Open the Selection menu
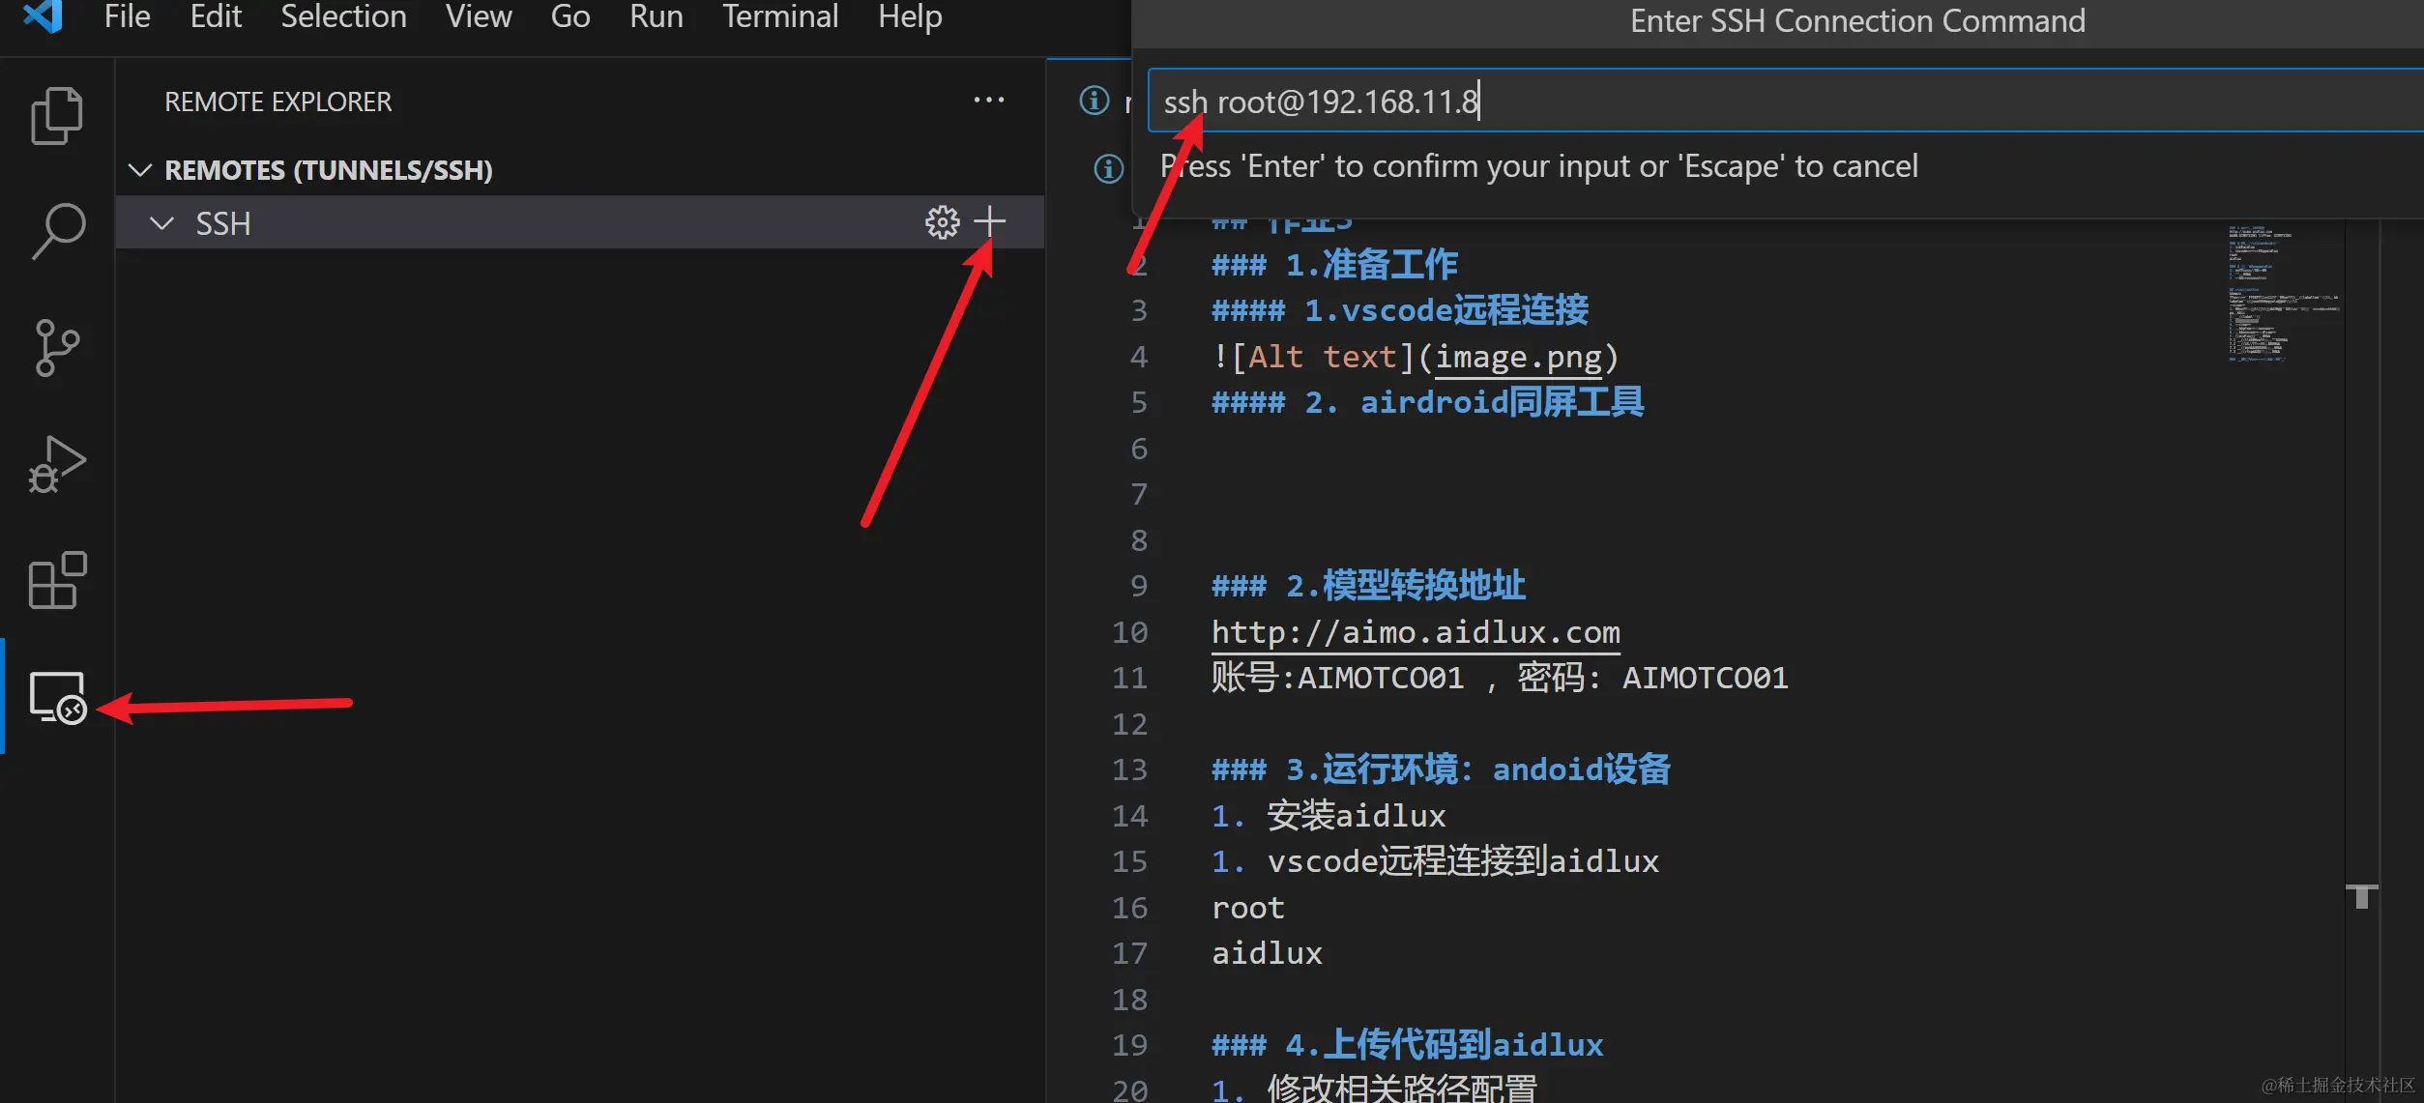 point(343,16)
